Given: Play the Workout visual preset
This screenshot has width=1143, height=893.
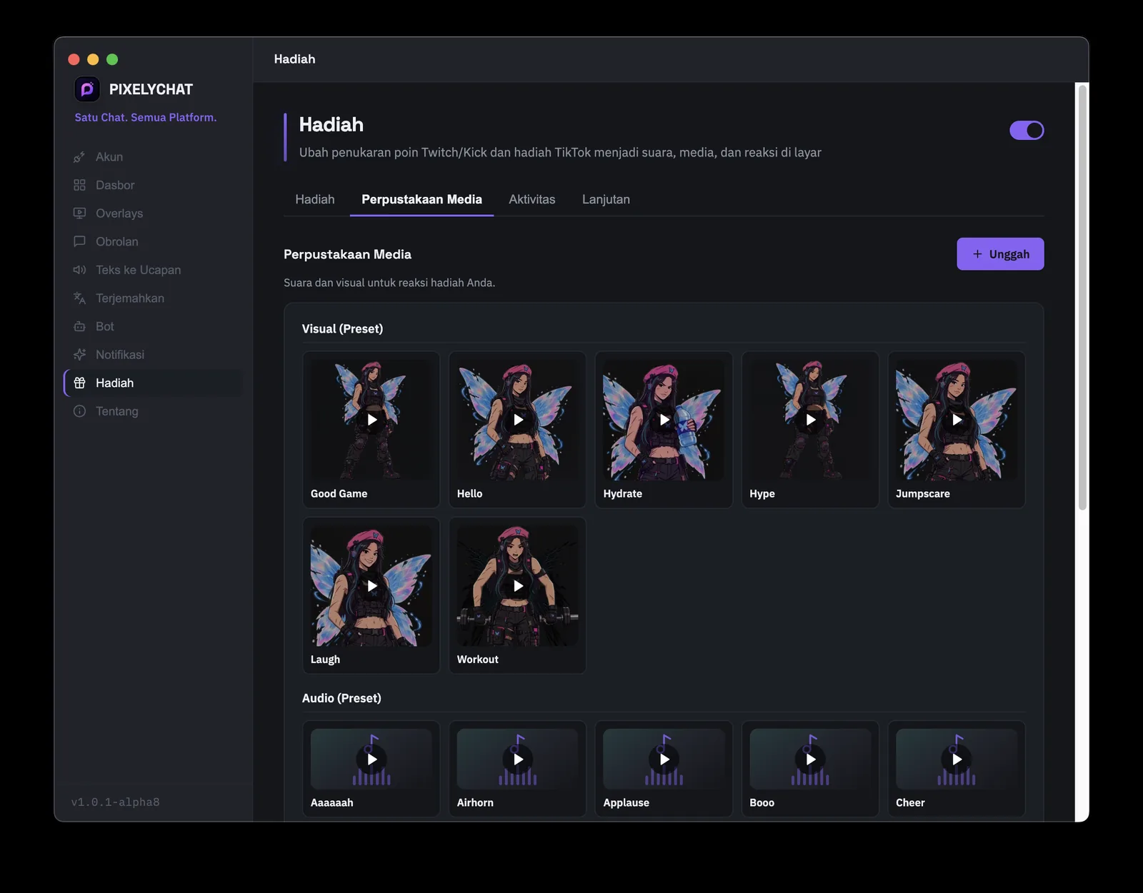Looking at the screenshot, I should [x=518, y=586].
